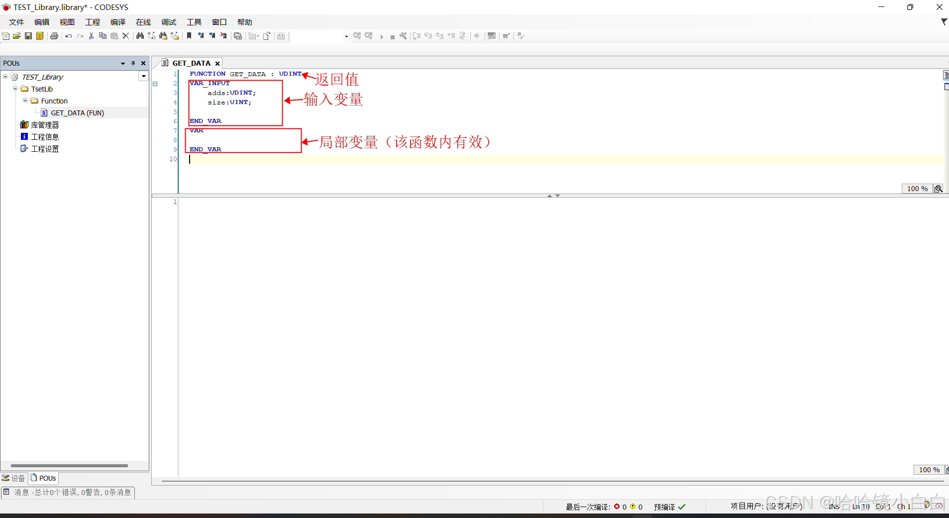Click the Find icon in the toolbar
949x518 pixels.
140,35
